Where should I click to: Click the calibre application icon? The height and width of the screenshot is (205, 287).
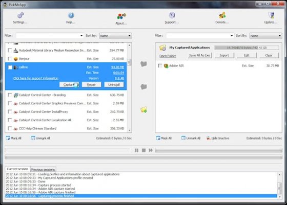[16, 67]
